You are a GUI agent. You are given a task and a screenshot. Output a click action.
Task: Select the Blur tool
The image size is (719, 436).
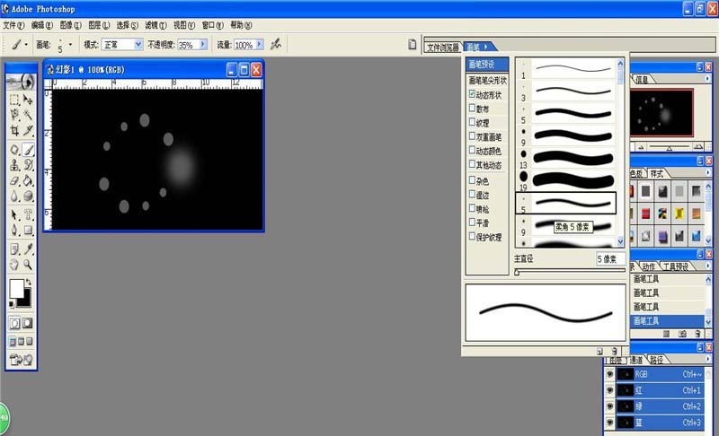[x=14, y=196]
